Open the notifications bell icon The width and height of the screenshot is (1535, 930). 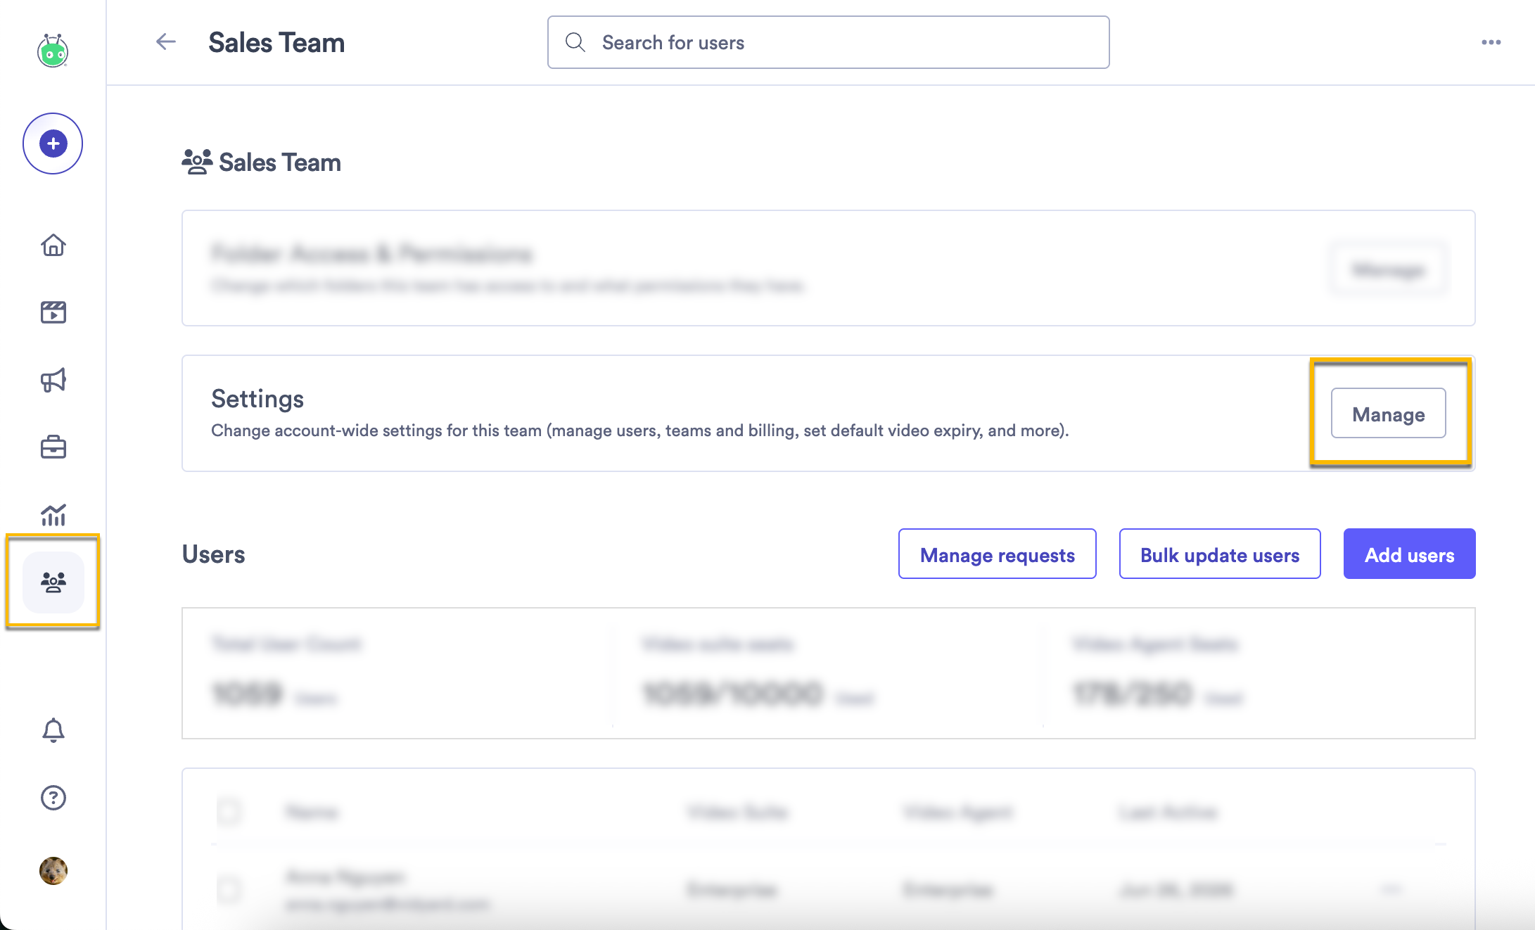53,730
